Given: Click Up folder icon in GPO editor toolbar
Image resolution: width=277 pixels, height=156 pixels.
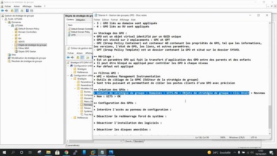Looking at the screenshot, I should coord(78,57).
